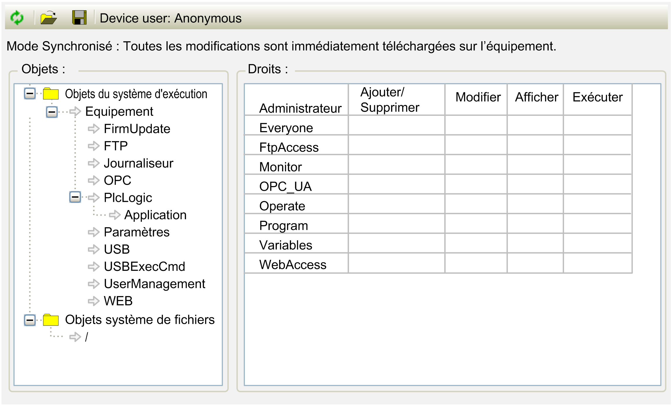Image resolution: width=672 pixels, height=406 pixels.
Task: Click the yellow folder icon for runtime objects
Action: [x=51, y=94]
